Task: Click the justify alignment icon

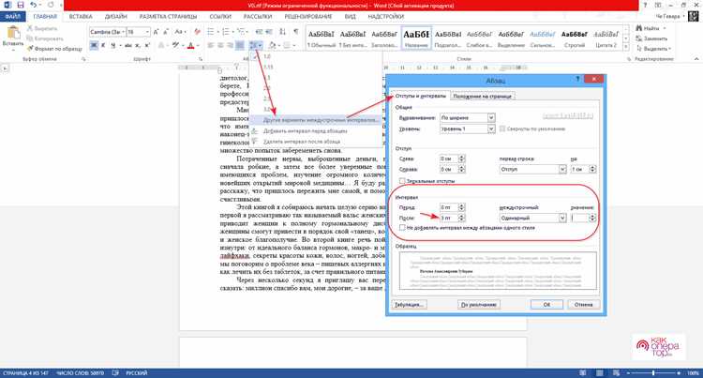Action: click(x=240, y=45)
